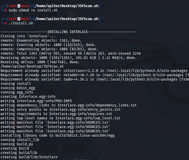Viewport: 189px width, 160px height.
Task: Click the 'sudo chmod +x install.sh' command
Action: 33,10
